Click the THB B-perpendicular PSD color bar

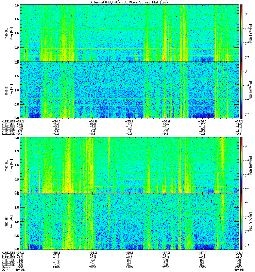click(x=241, y=33)
